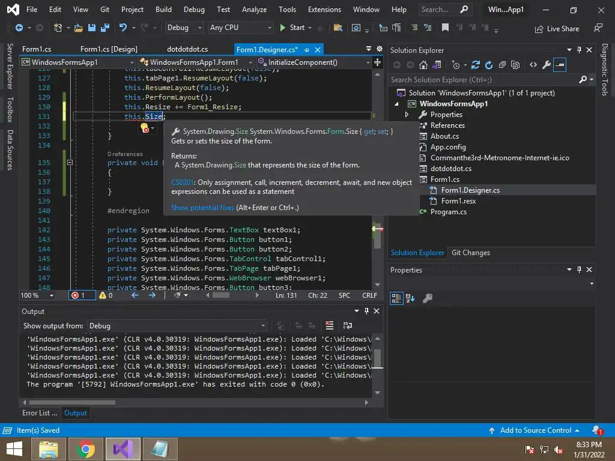Click the top Search box in title bar

click(x=444, y=10)
